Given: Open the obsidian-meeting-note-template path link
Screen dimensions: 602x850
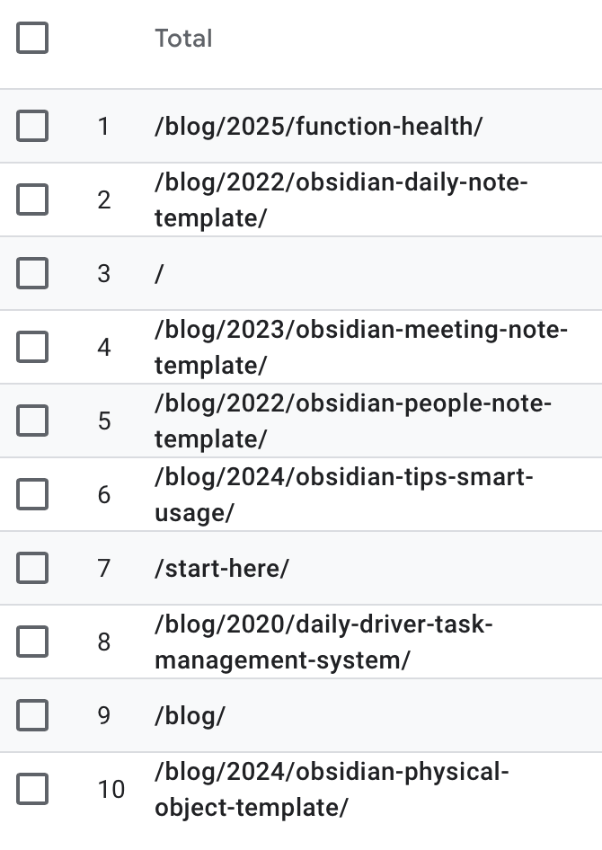Looking at the screenshot, I should [x=359, y=346].
